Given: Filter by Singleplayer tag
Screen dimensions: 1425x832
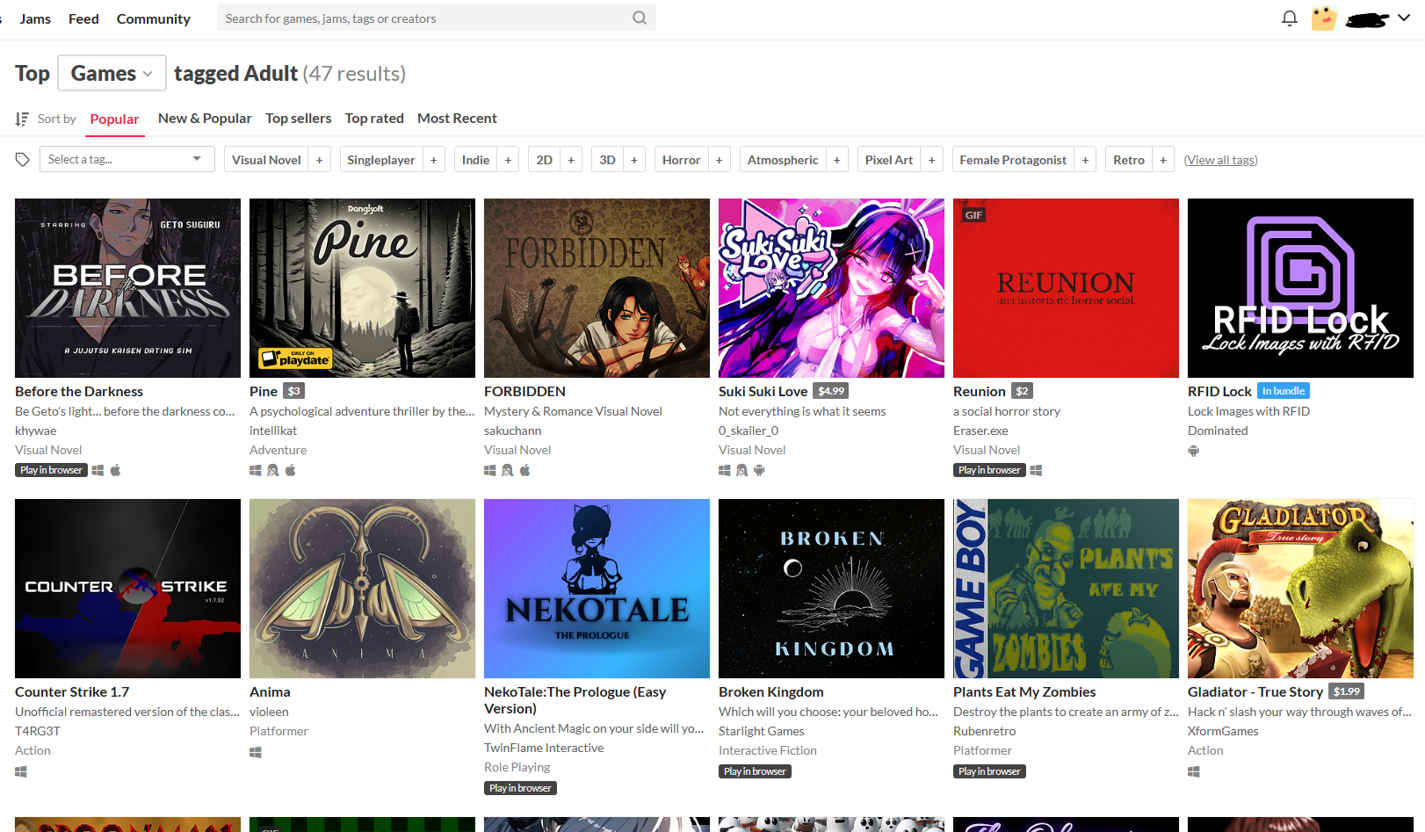Looking at the screenshot, I should 381,160.
